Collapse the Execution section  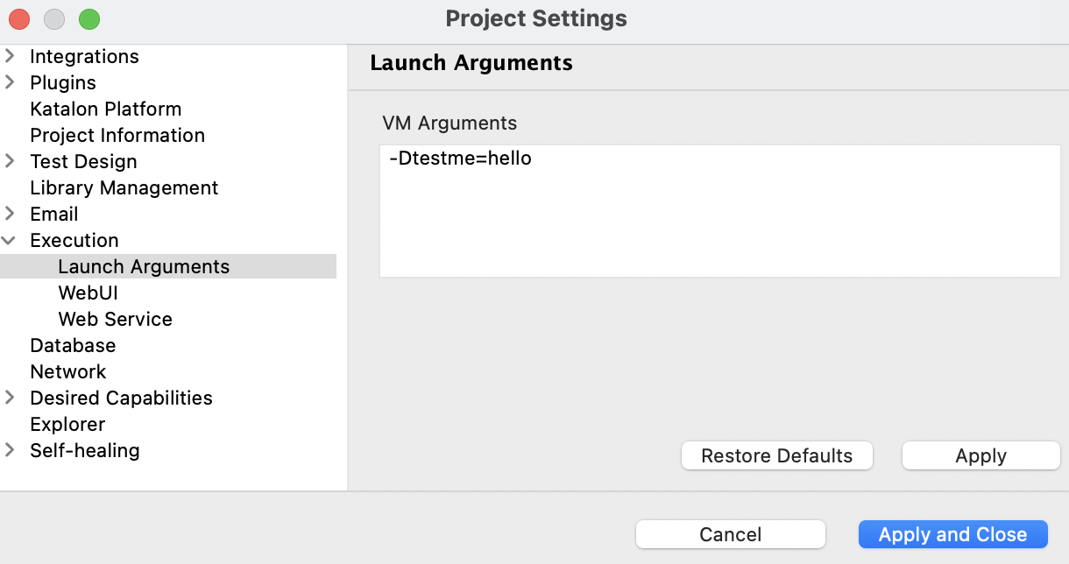10,241
